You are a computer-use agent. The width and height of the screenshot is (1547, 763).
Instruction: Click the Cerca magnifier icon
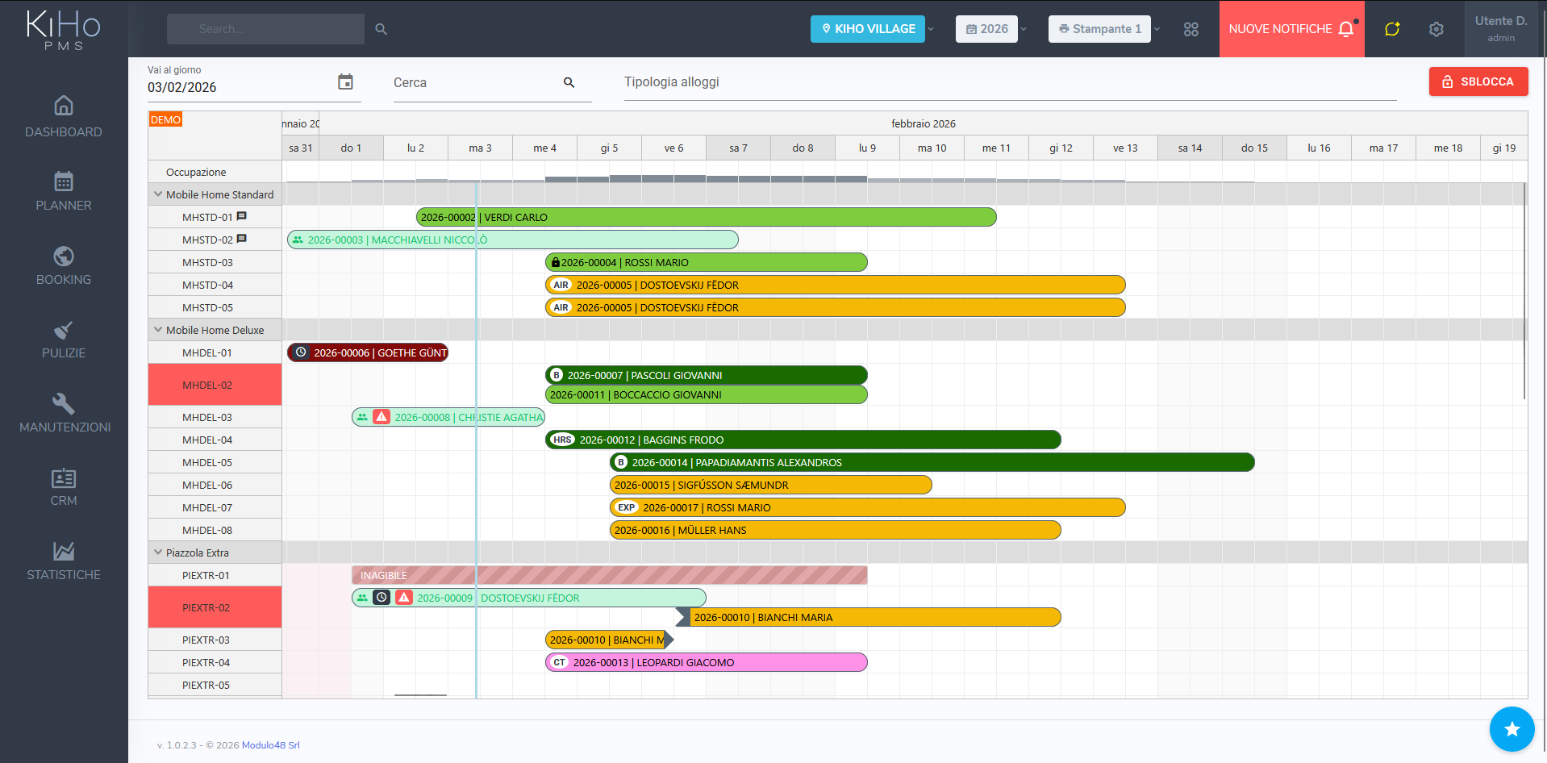(569, 82)
